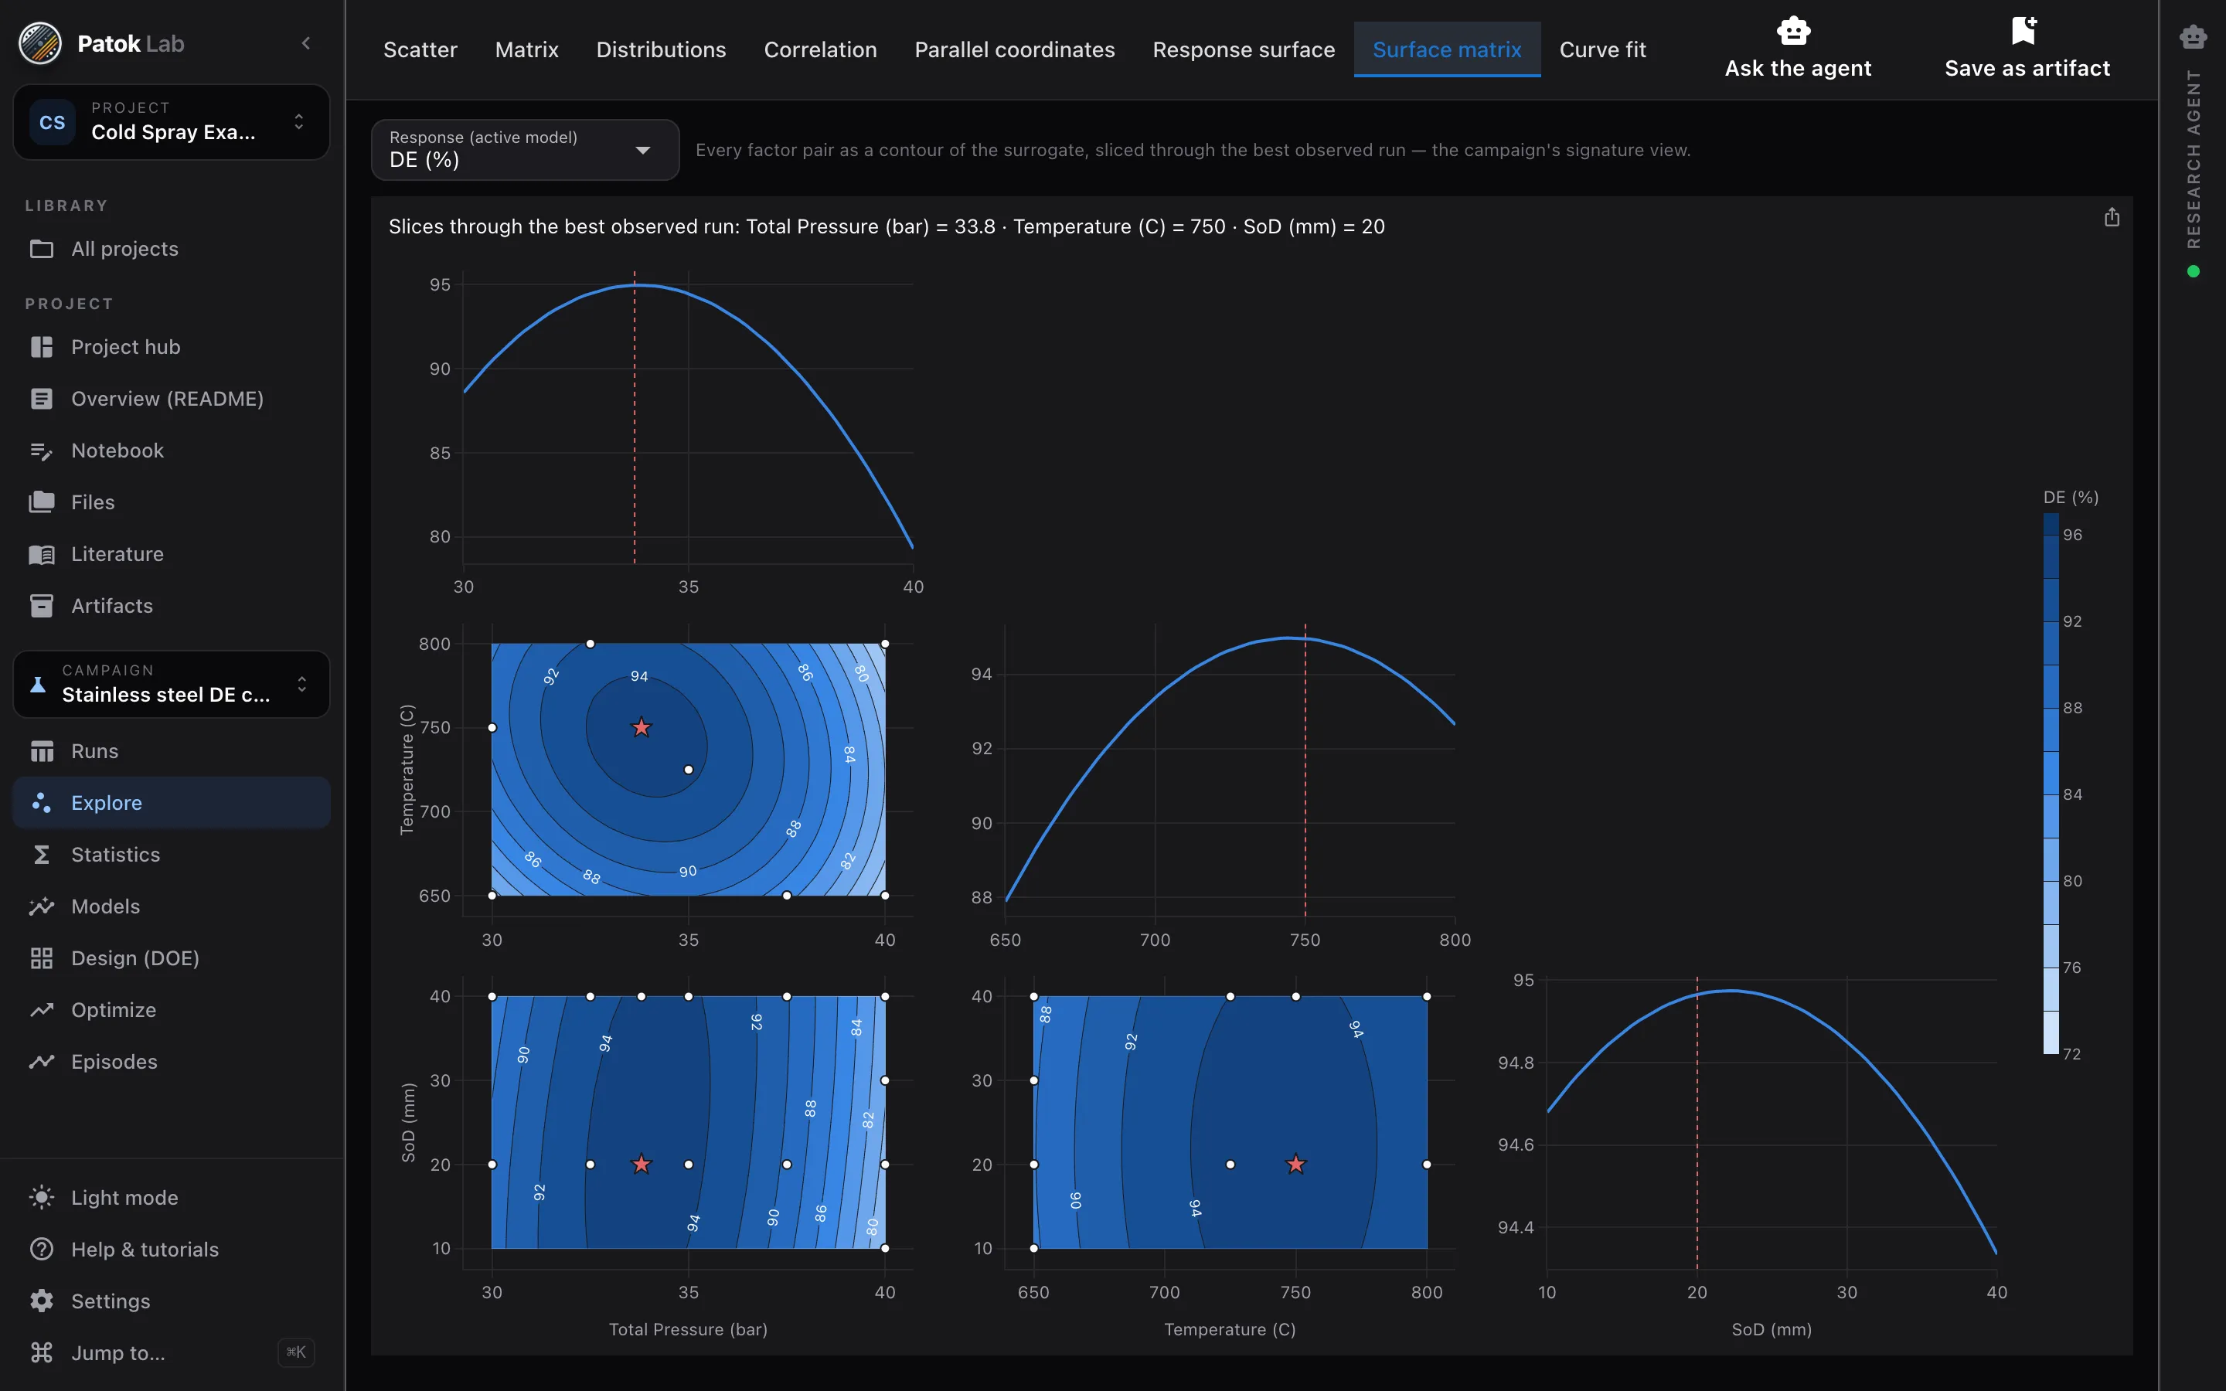Go to the Statistics page
The height and width of the screenshot is (1391, 2226).
[x=172, y=855]
